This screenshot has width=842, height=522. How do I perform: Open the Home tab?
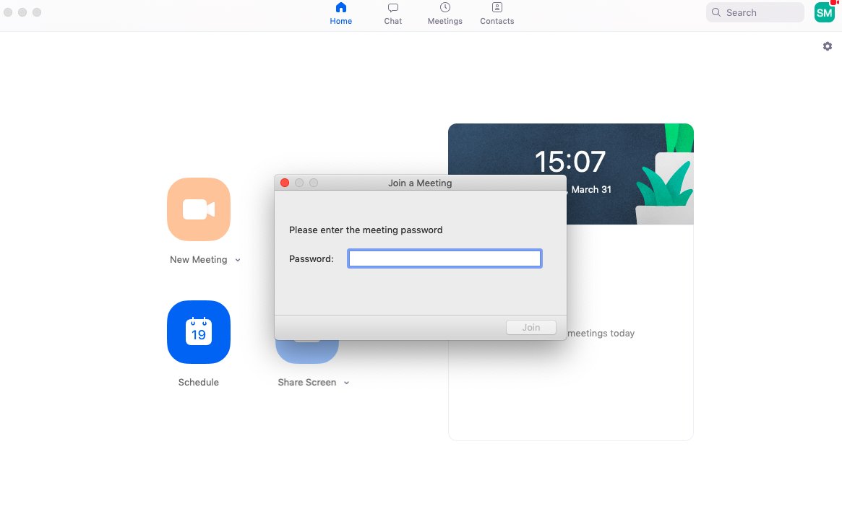tap(340, 14)
